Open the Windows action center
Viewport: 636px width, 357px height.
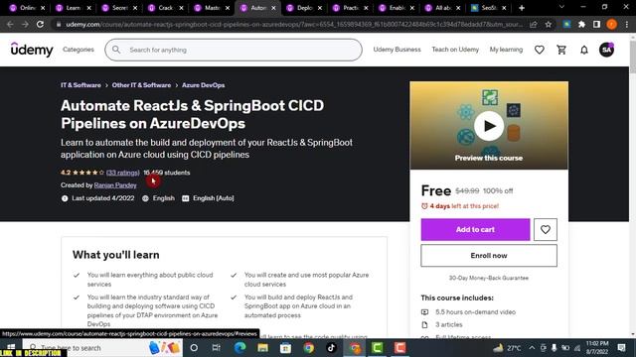click(x=621, y=348)
